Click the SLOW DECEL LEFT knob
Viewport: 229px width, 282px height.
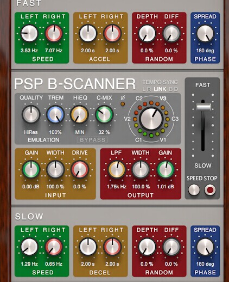(x=88, y=247)
